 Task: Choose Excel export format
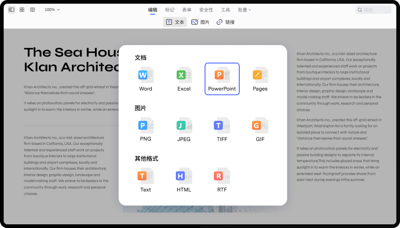(184, 79)
